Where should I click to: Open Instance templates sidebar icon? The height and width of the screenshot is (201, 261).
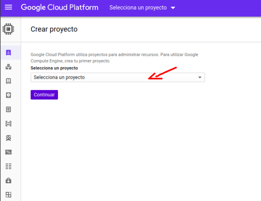pos(8,81)
